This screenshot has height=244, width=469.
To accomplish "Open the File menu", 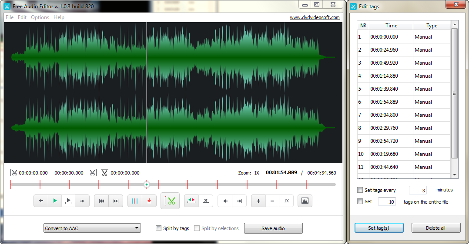I will click(x=10, y=17).
